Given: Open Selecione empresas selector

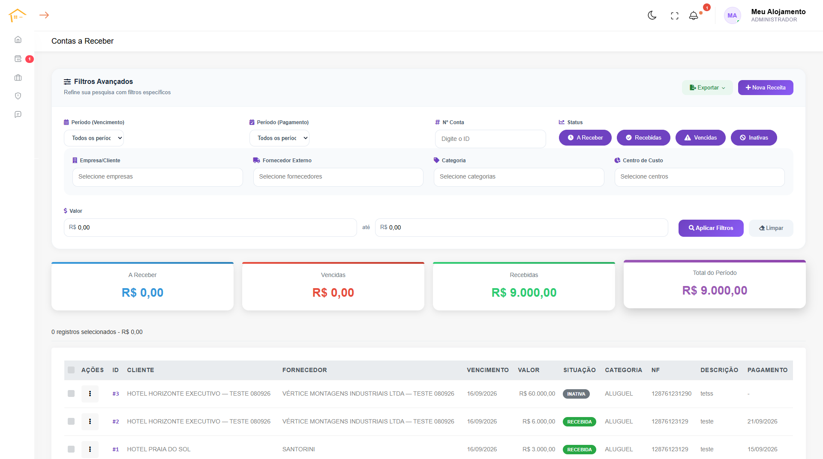Looking at the screenshot, I should [158, 177].
